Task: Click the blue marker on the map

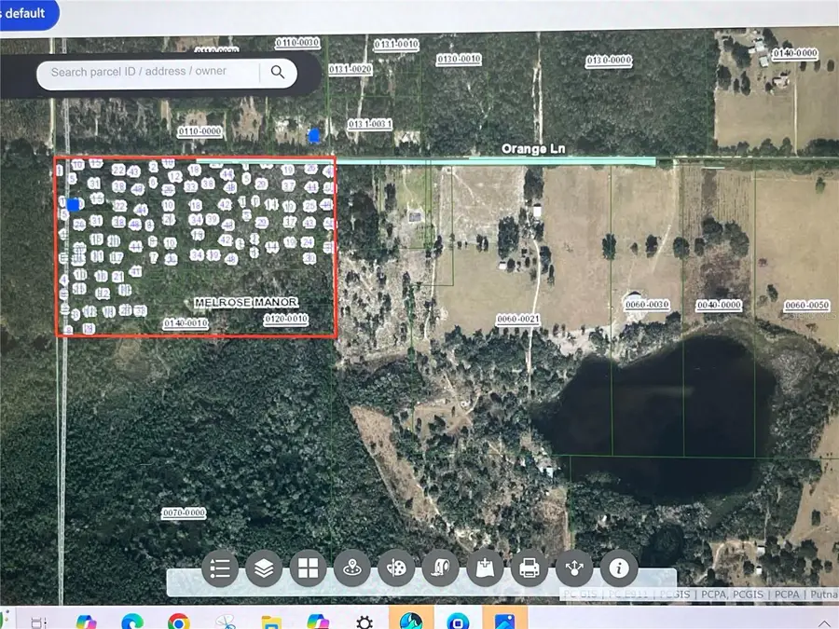Action: (x=314, y=136)
